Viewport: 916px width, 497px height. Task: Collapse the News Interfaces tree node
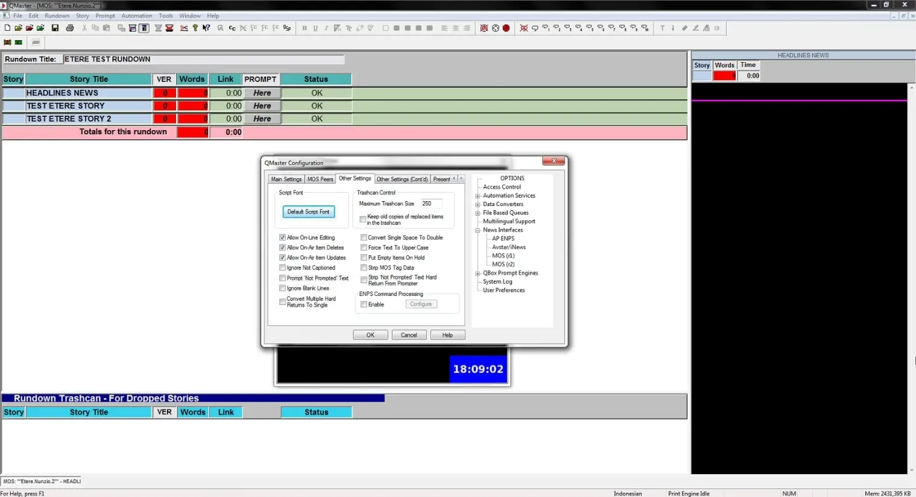pyautogui.click(x=478, y=230)
